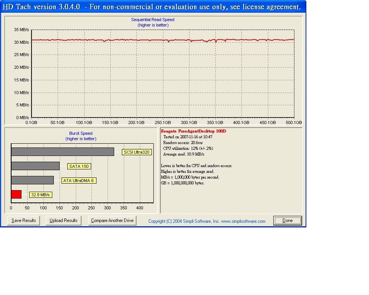Image resolution: width=369 pixels, height=295 pixels.
Task: Click the Tested on 2007-11-16 line
Action: 188,137
